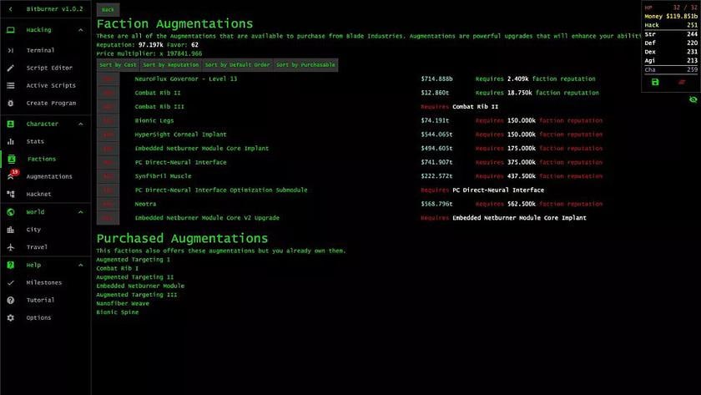The width and height of the screenshot is (701, 395).
Task: Open the Terminal icon in sidebar
Action: click(11, 51)
